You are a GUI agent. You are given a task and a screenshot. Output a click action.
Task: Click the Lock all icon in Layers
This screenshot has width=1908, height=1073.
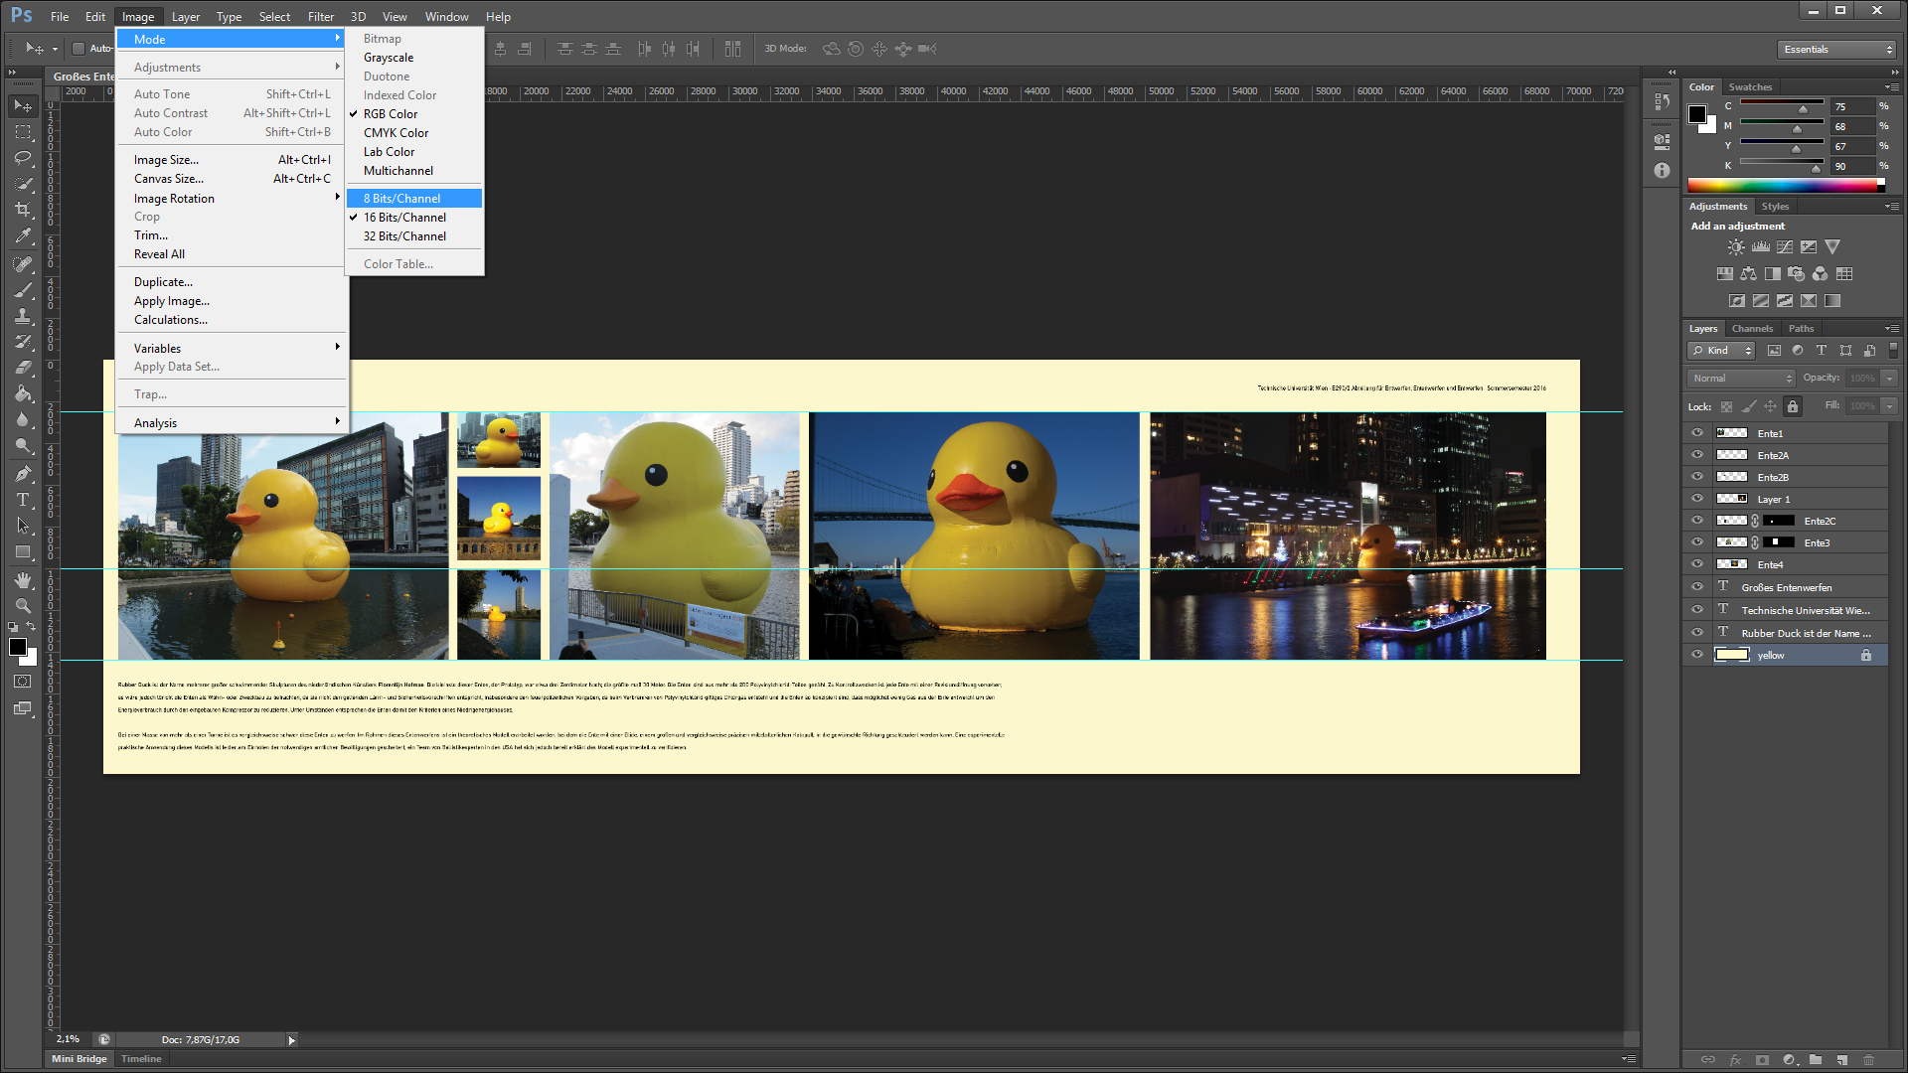tap(1792, 406)
